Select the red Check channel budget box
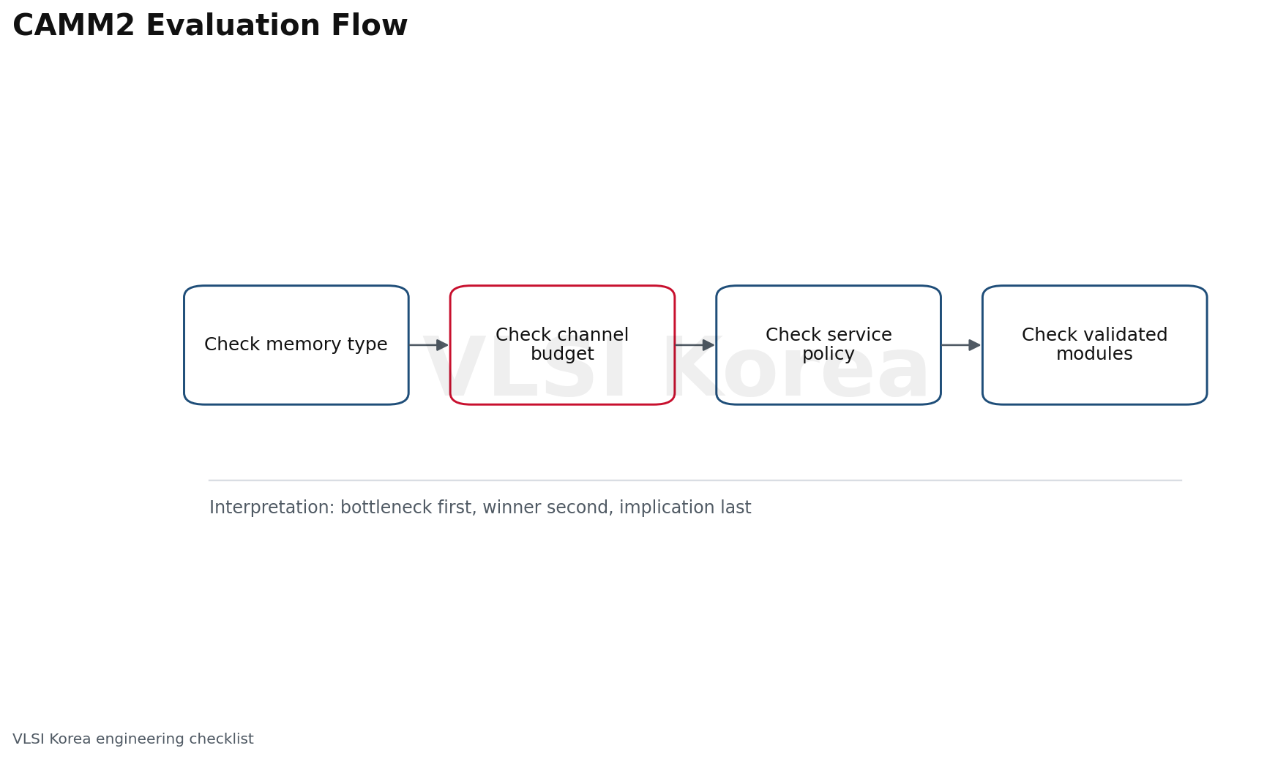 [562, 345]
